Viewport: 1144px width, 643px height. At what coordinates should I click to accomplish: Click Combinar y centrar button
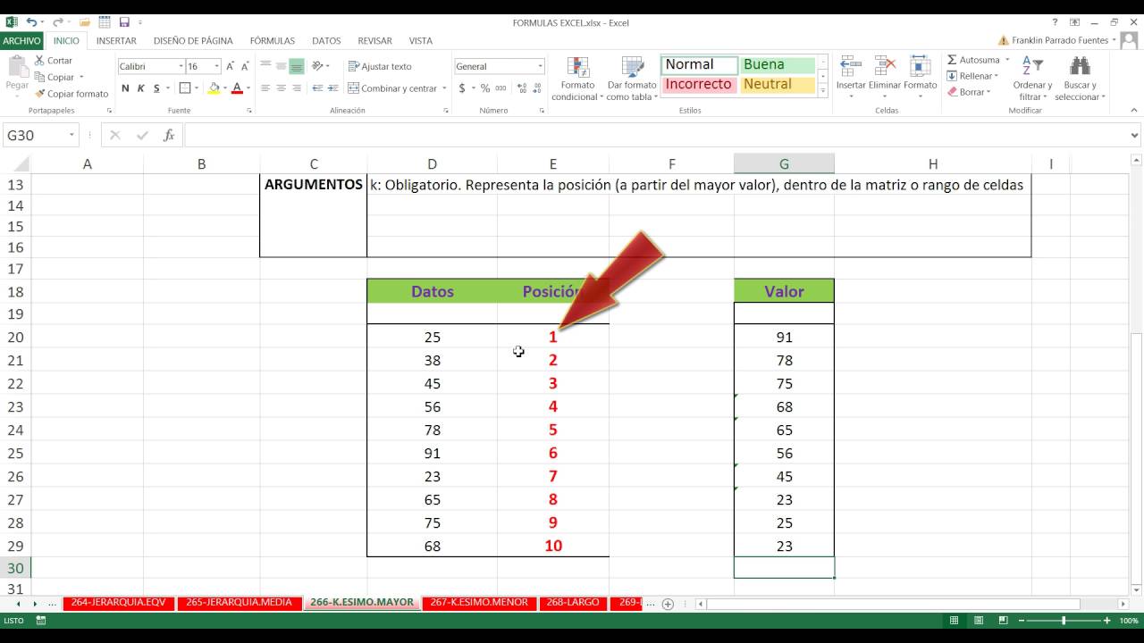(392, 88)
